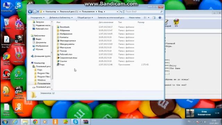Expand the address bar history dropdown
The image size is (222, 125).
point(117,11)
